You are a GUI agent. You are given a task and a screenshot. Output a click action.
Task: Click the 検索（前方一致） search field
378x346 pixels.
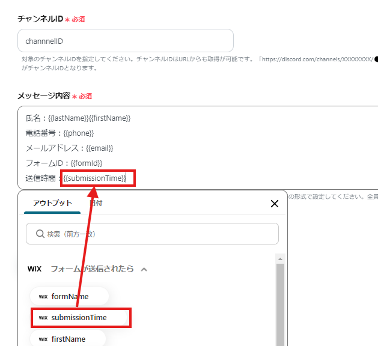pos(152,234)
